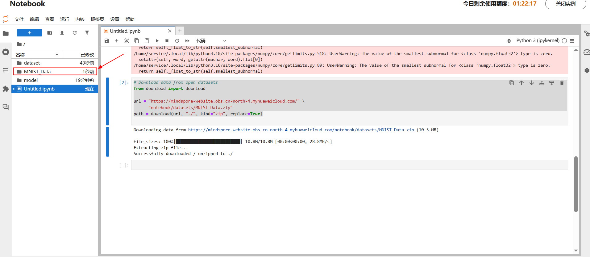This screenshot has height=257, width=590.
Task: Upload files using the upload icon
Action: pyautogui.click(x=62, y=33)
